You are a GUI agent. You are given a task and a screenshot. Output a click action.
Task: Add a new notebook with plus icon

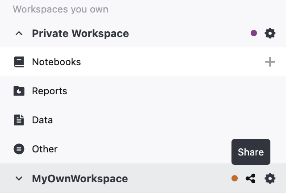tap(270, 62)
